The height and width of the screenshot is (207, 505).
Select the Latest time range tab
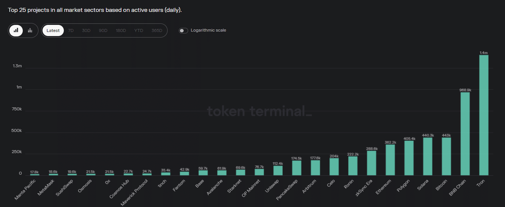coord(53,30)
